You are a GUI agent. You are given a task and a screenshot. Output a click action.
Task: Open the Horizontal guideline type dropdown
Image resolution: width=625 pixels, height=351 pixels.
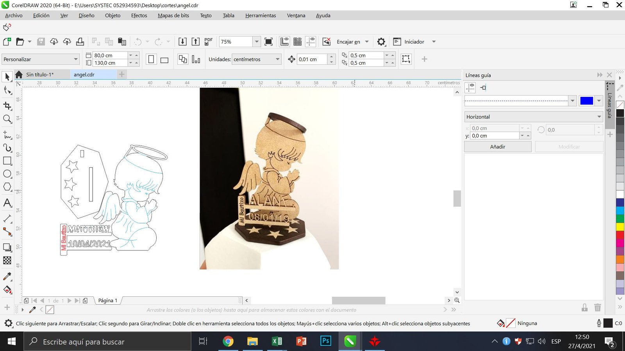point(599,117)
